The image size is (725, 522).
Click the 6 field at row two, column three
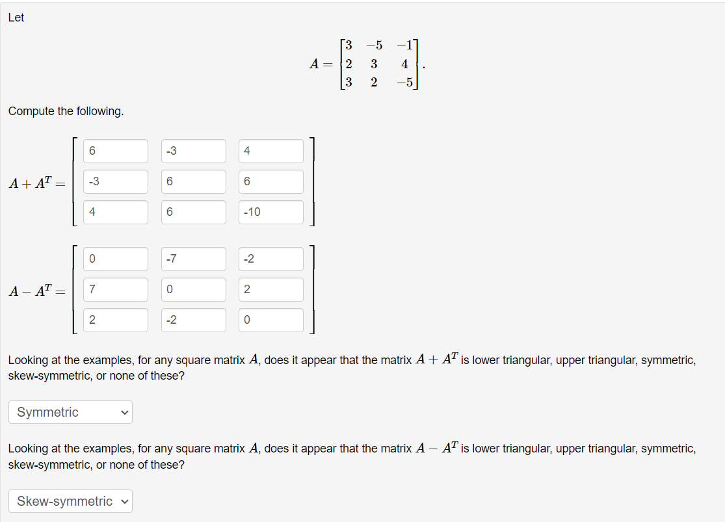[x=270, y=181]
